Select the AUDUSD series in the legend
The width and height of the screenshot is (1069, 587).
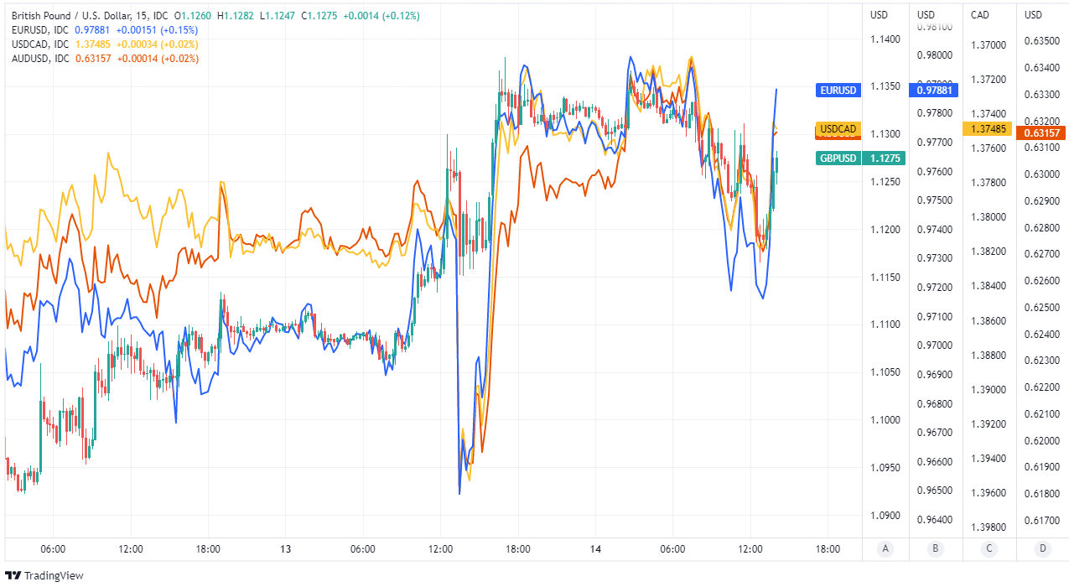(x=40, y=59)
